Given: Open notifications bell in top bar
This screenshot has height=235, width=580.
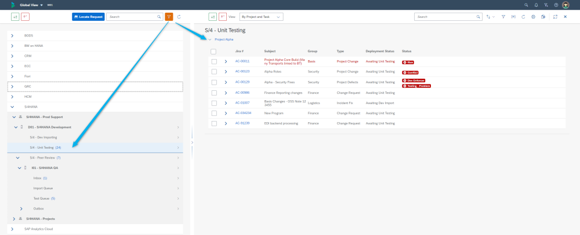Looking at the screenshot, I should tap(536, 5).
